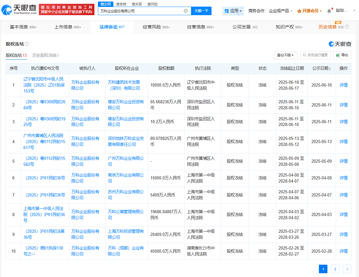Image resolution: width=359 pixels, height=277 pixels.
Task: Click help icon next to 股权冻结 heading
Action: click(27, 44)
